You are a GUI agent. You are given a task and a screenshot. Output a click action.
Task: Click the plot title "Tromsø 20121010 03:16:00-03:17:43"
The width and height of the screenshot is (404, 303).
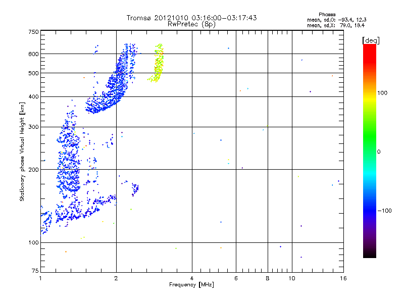click(191, 18)
